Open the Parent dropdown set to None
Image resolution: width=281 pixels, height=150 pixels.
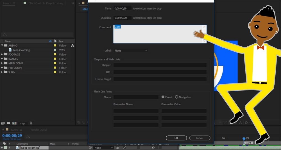103,148
